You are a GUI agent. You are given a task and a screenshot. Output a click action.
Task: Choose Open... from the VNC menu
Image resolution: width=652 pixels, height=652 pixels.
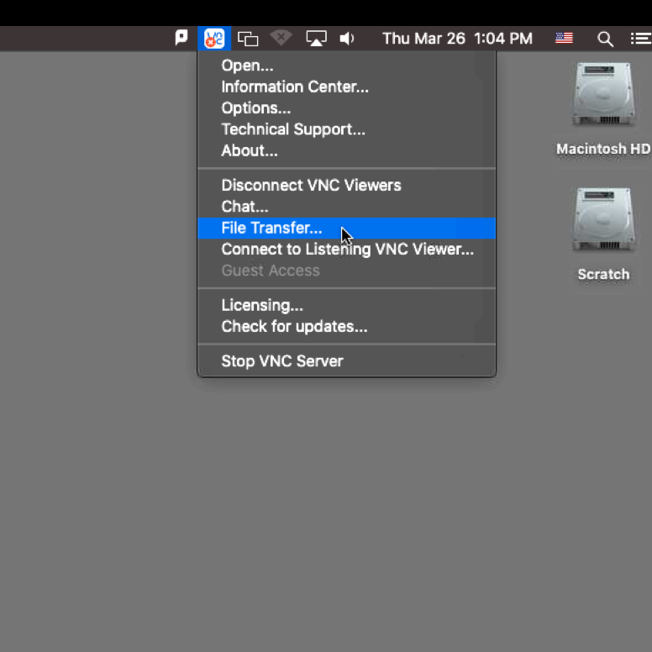tap(346, 66)
